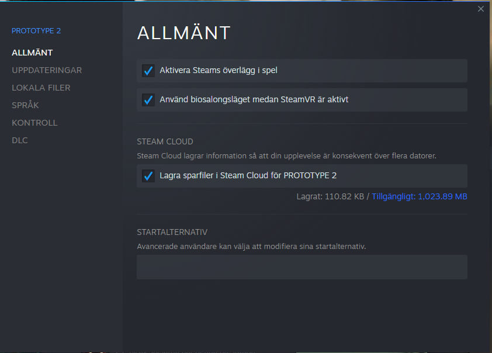Uncheck the biosalongsläget SteamVR checkmark box
492x353 pixels.
pos(148,100)
